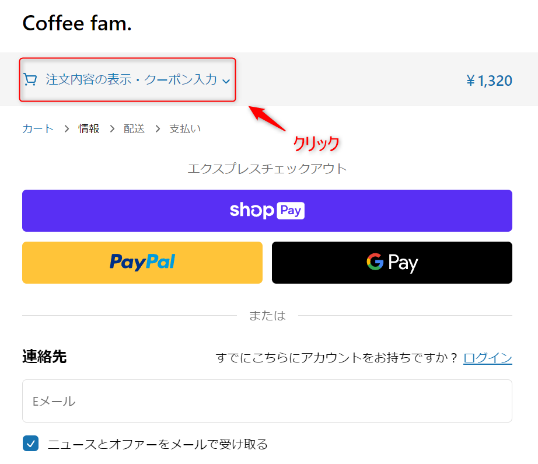
Task: Click the shopping cart icon
Action: click(30, 79)
